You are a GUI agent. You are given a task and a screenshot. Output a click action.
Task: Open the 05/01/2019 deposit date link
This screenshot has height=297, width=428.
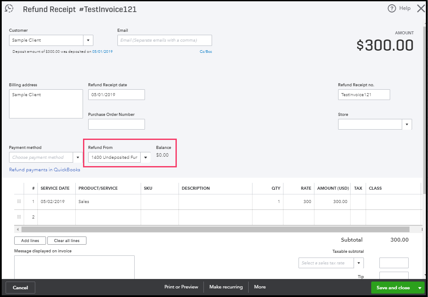102,52
